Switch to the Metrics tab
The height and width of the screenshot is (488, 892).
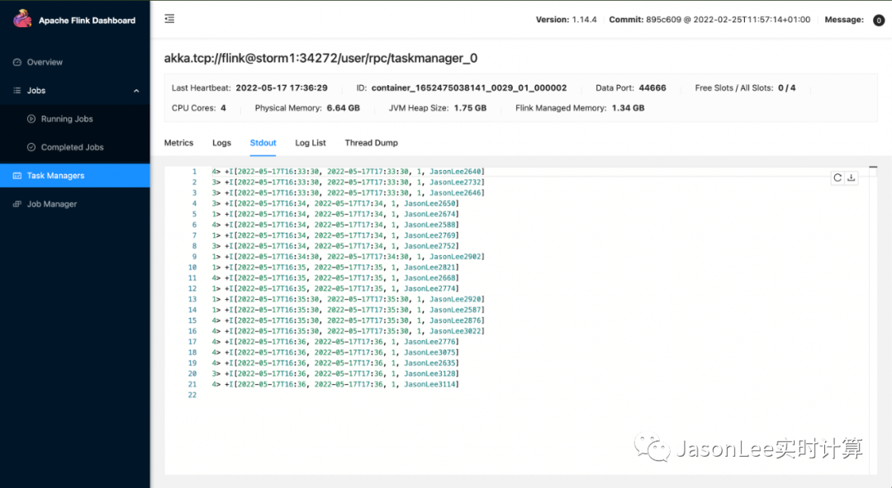click(x=178, y=143)
